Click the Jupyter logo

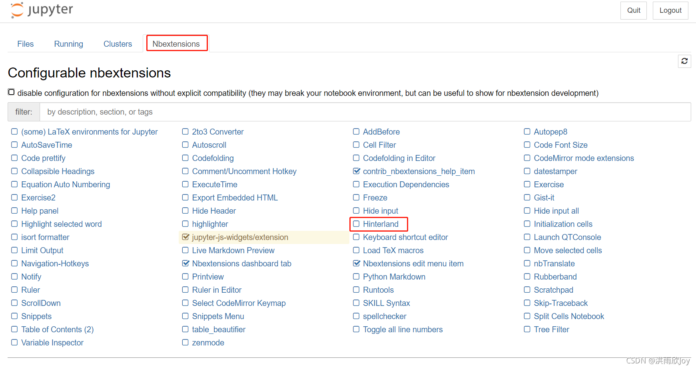pyautogui.click(x=42, y=10)
